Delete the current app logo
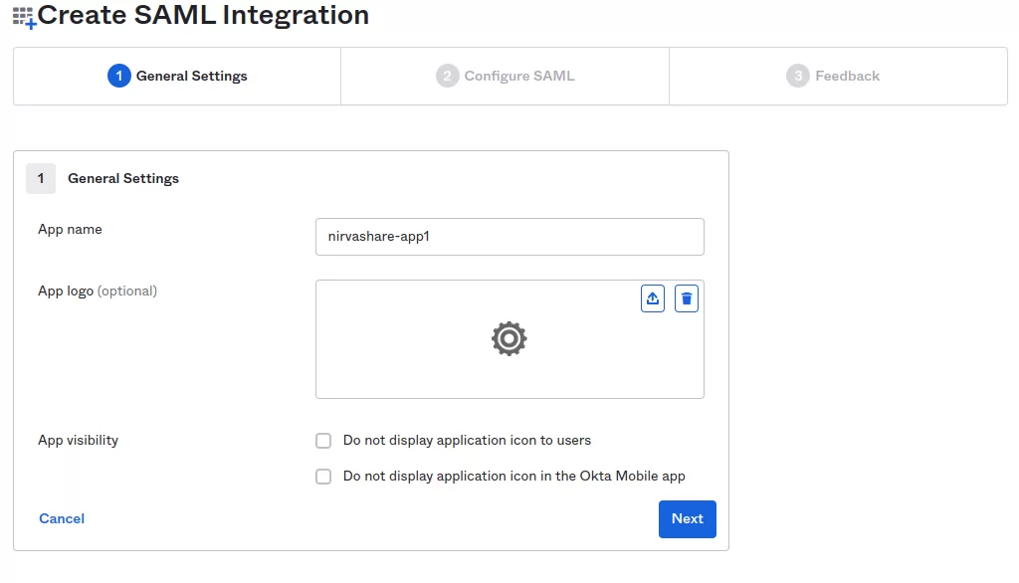Viewport: 1019px width, 583px height. pyautogui.click(x=686, y=297)
